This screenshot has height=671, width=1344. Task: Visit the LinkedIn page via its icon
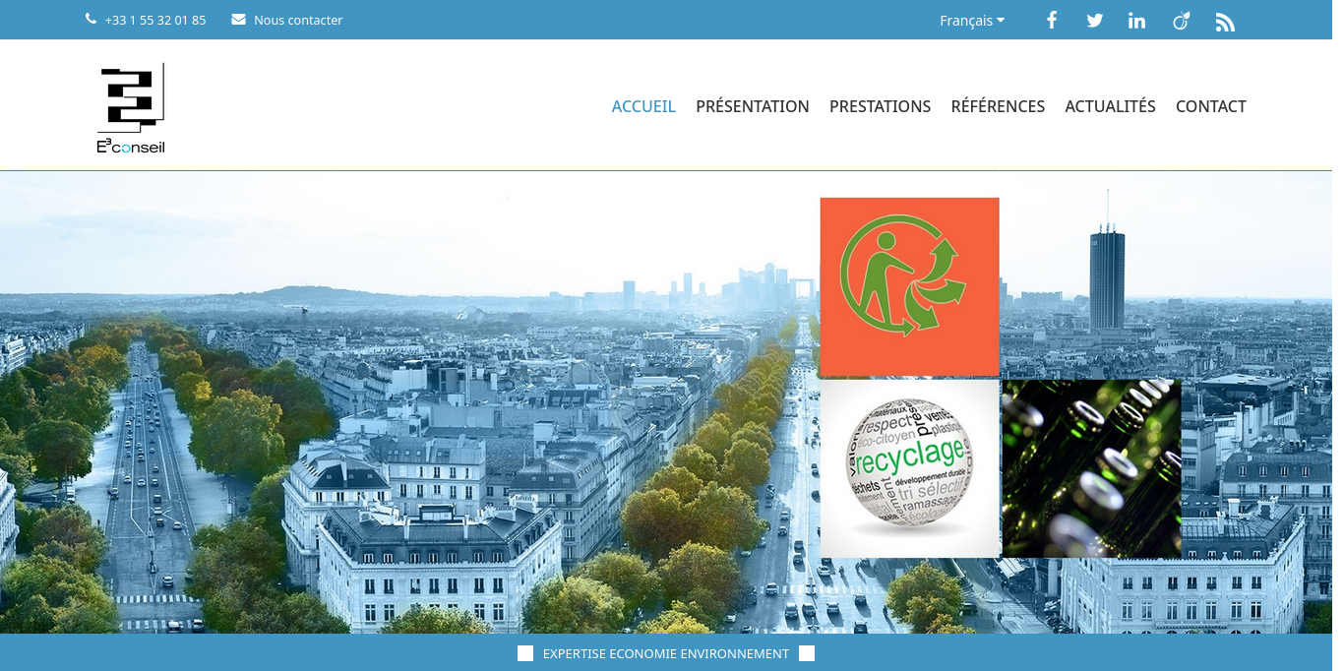point(1136,20)
